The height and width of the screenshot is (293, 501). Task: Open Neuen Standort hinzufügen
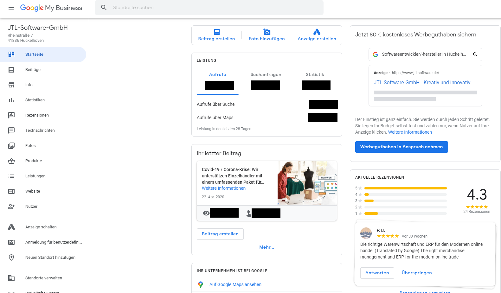(50, 258)
